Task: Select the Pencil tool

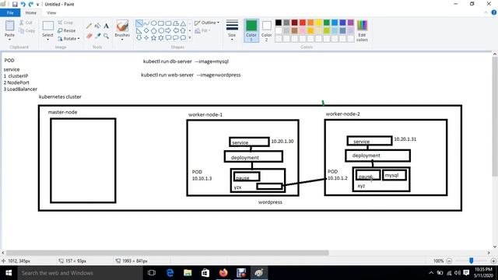Action: pyautogui.click(x=89, y=26)
